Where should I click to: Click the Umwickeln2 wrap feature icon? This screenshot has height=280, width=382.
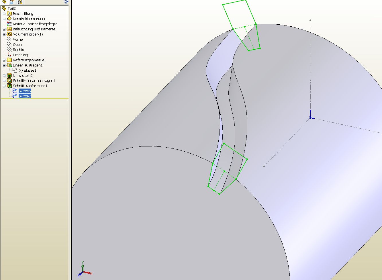[9, 75]
